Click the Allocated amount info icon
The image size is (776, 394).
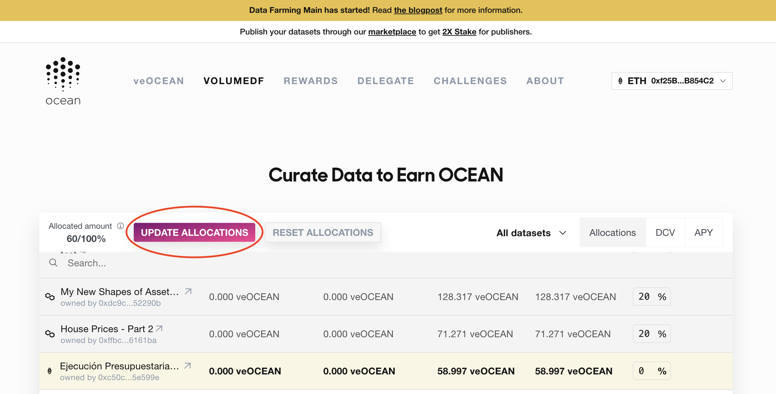pos(121,226)
